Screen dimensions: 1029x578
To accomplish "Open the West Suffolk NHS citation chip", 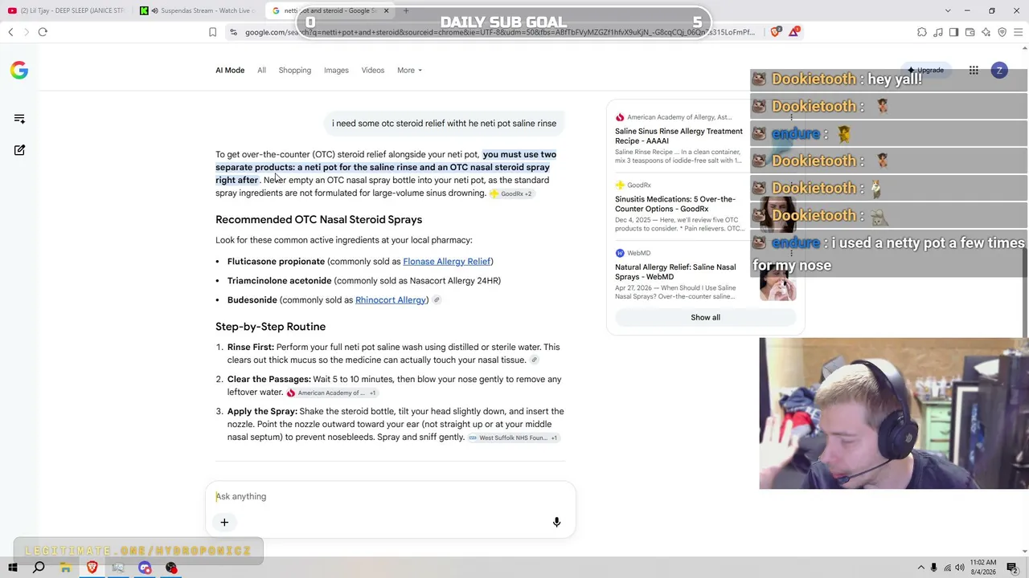I will pyautogui.click(x=513, y=438).
